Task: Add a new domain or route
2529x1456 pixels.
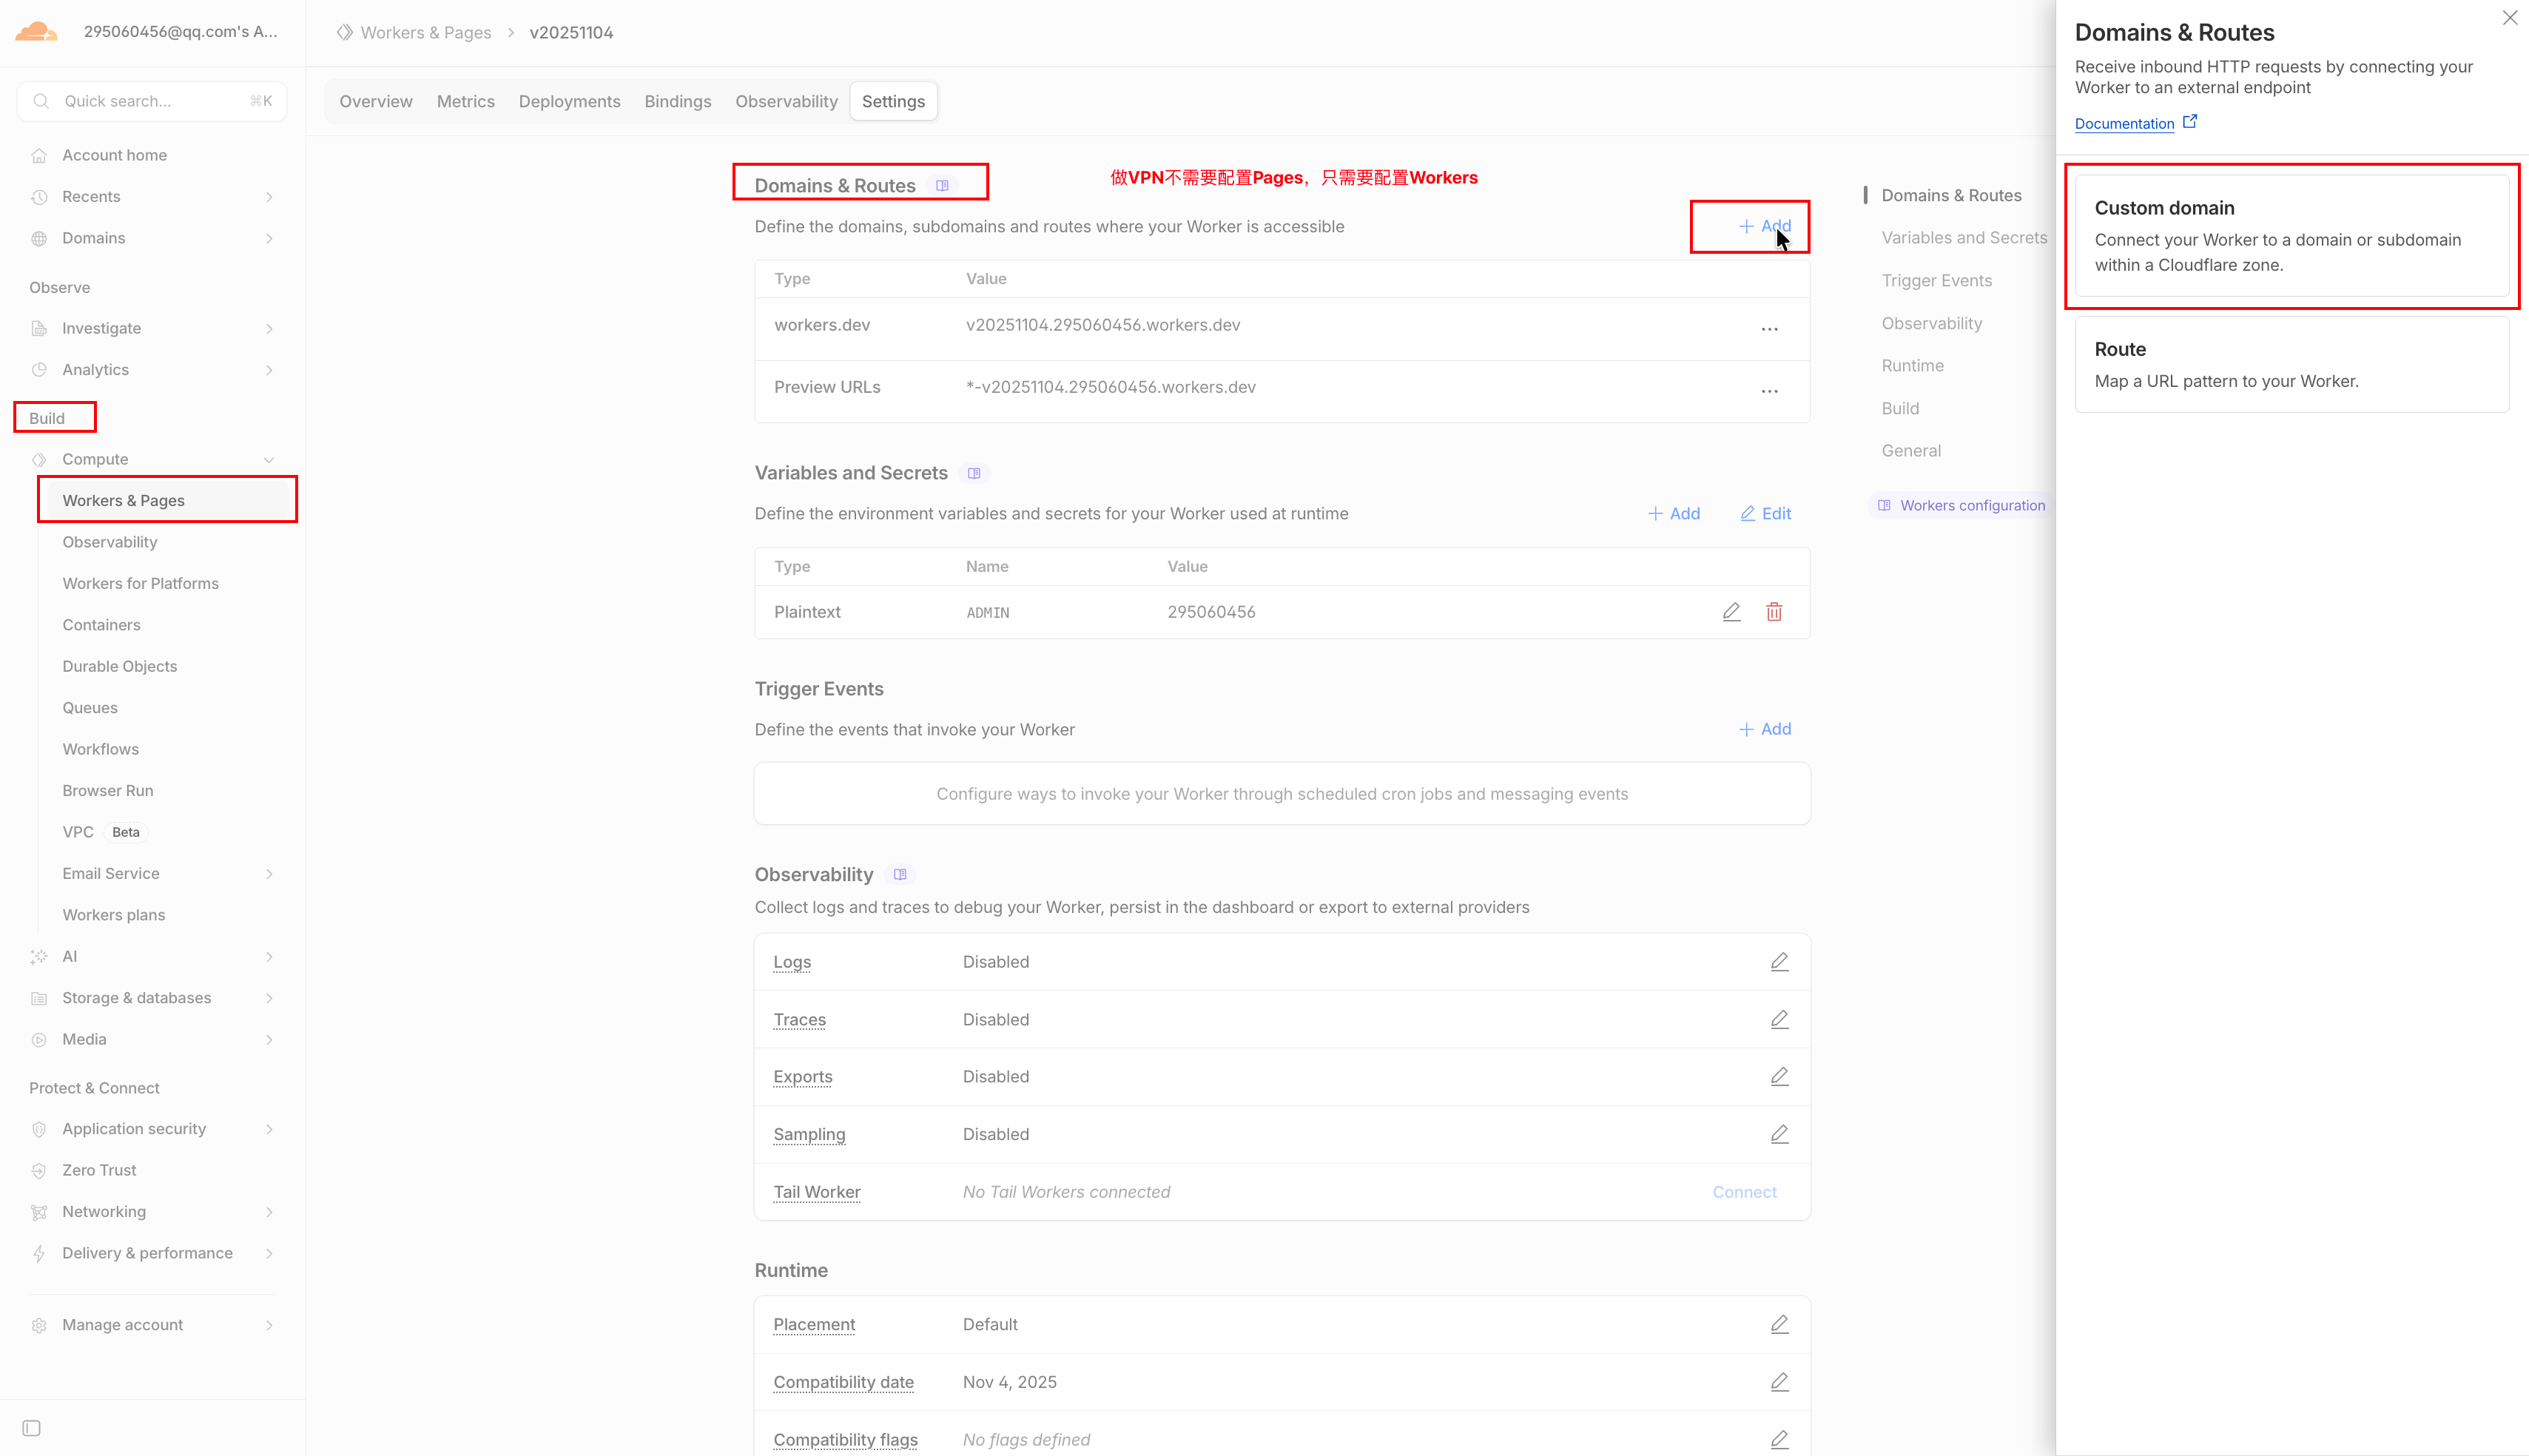Action: [x=1765, y=226]
